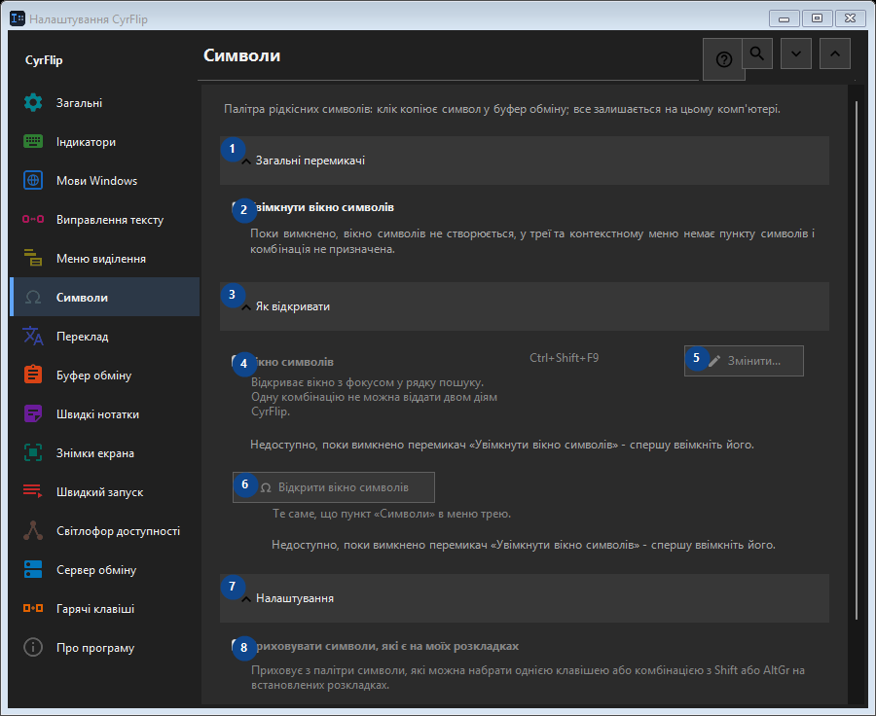Screen dimensions: 876x716
Task: Collapse the Налаштування section
Action: (524, 598)
